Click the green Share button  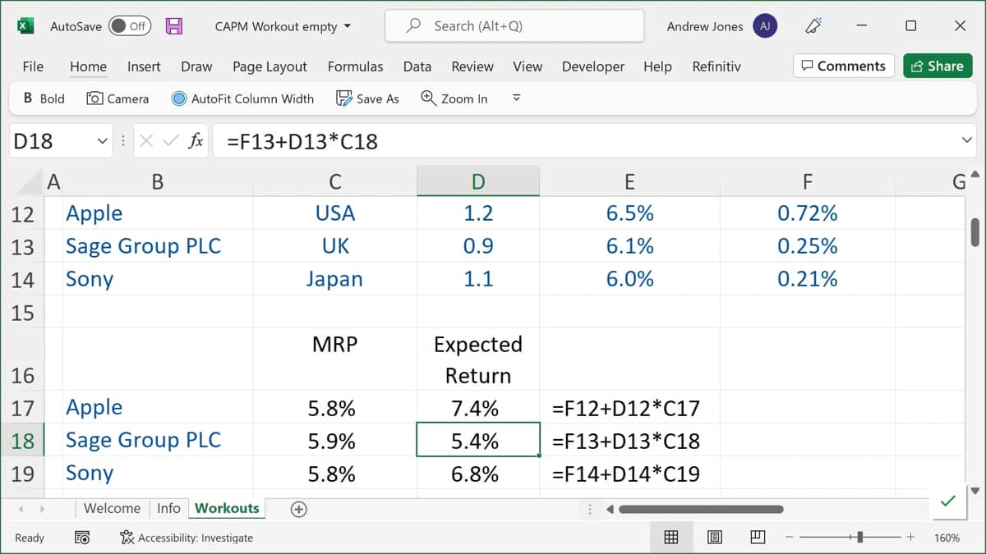point(938,66)
